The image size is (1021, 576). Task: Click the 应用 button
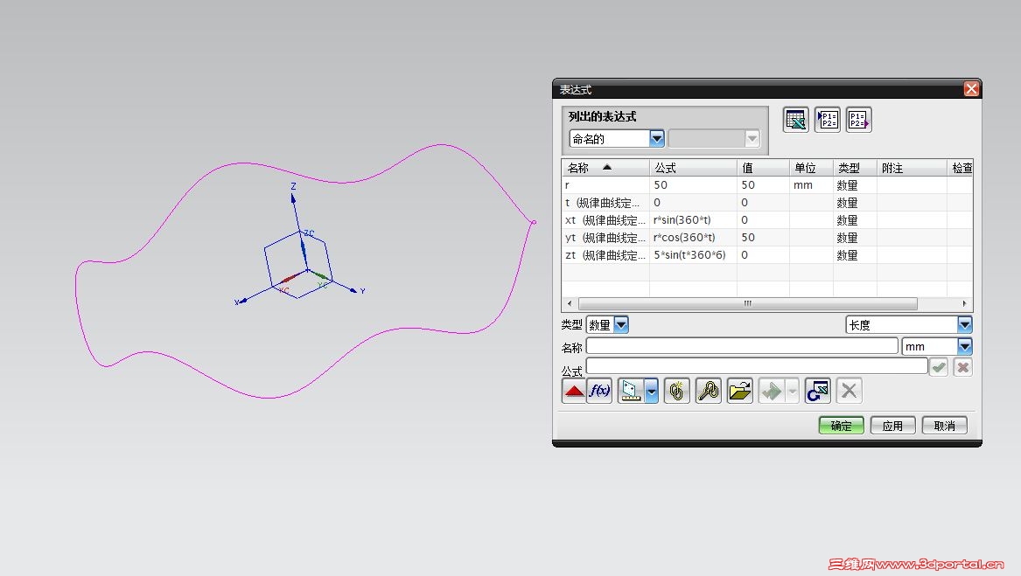click(892, 426)
